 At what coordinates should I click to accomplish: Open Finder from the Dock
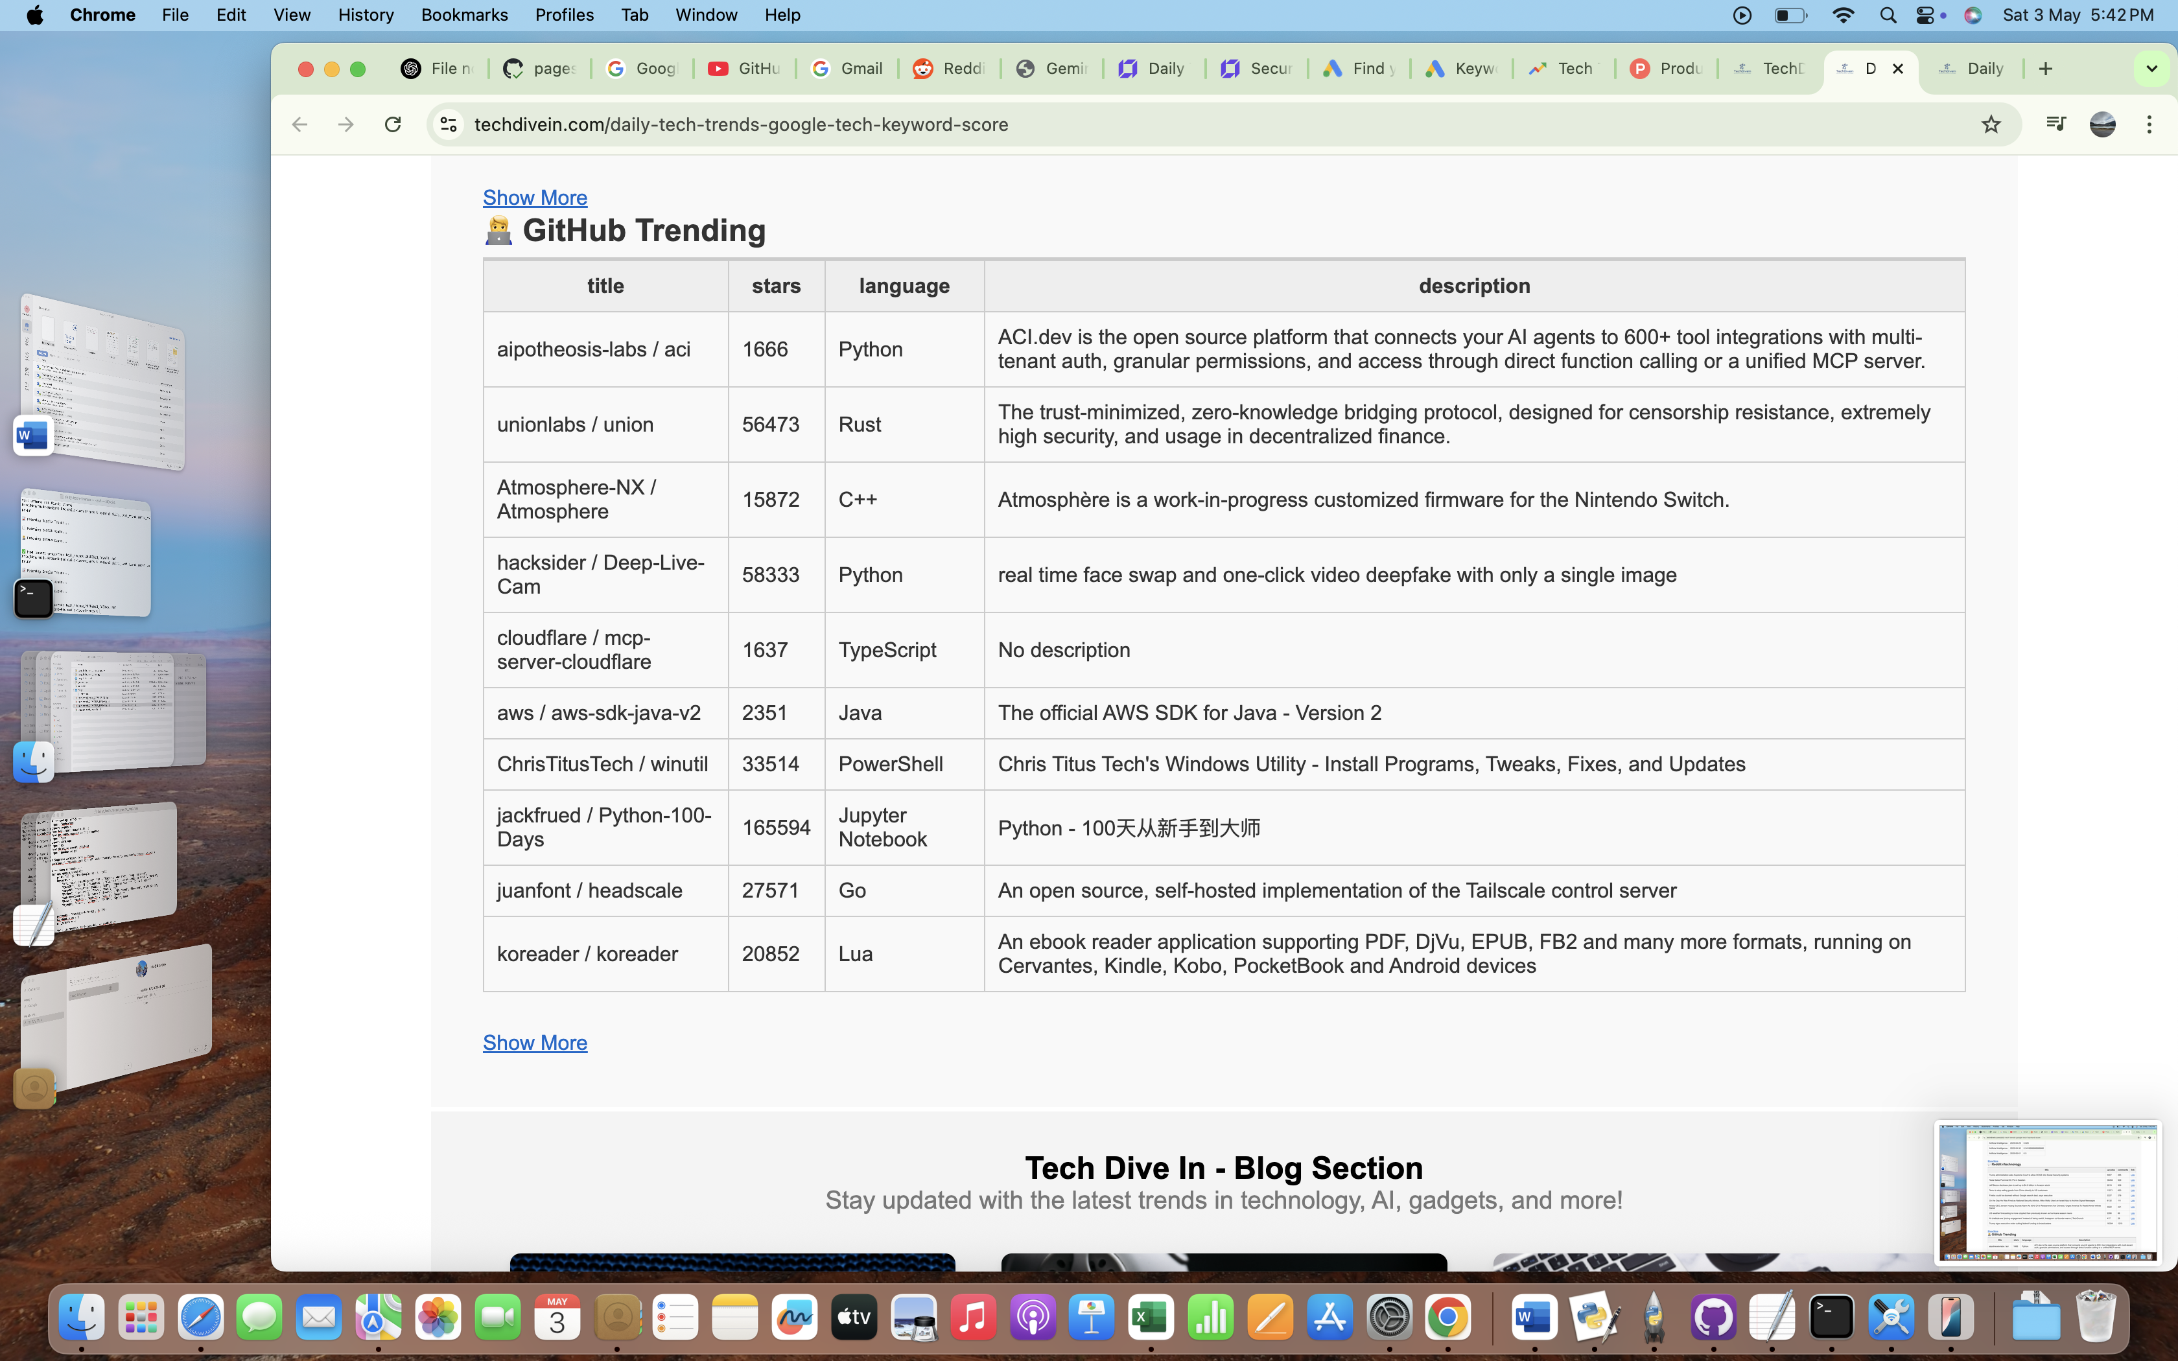(x=82, y=1318)
